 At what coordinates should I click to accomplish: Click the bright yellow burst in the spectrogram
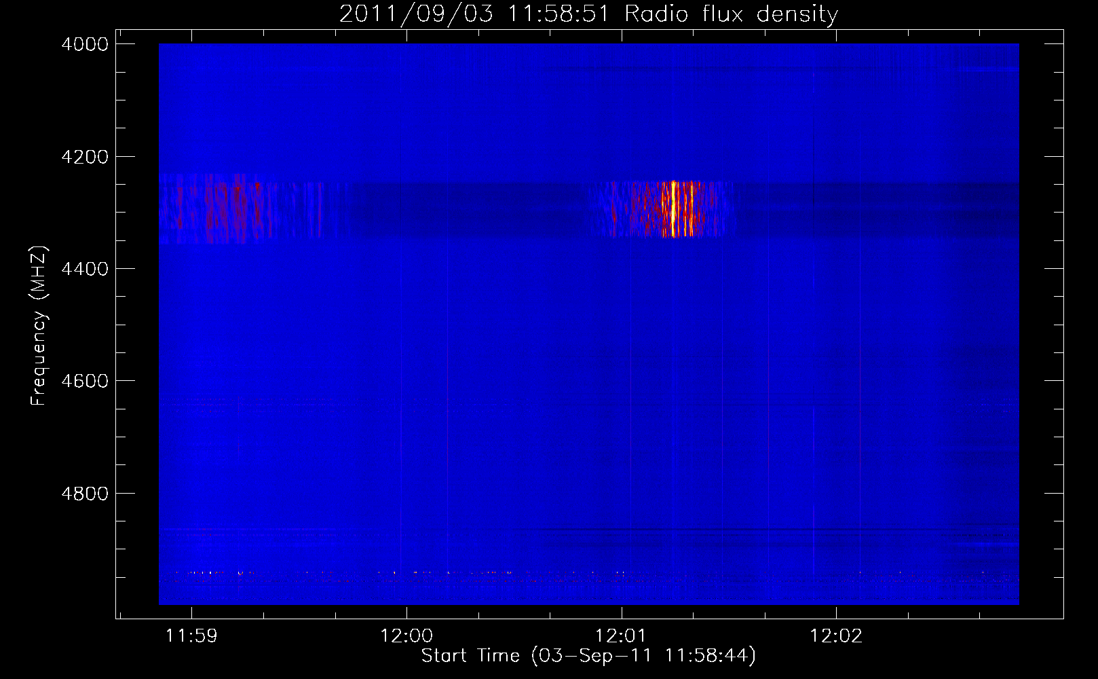click(x=673, y=209)
